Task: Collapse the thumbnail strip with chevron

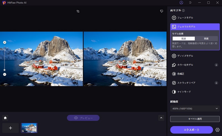Action: coord(161,118)
